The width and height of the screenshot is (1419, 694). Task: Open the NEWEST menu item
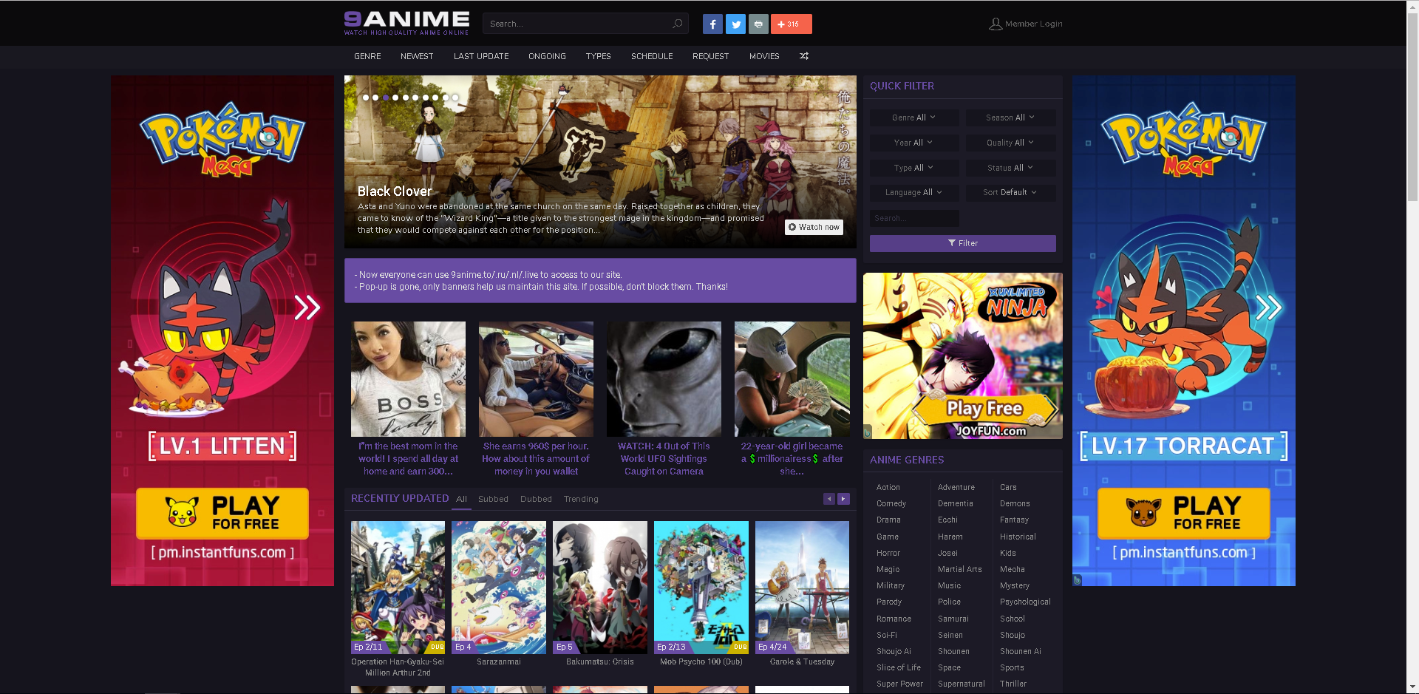click(417, 56)
